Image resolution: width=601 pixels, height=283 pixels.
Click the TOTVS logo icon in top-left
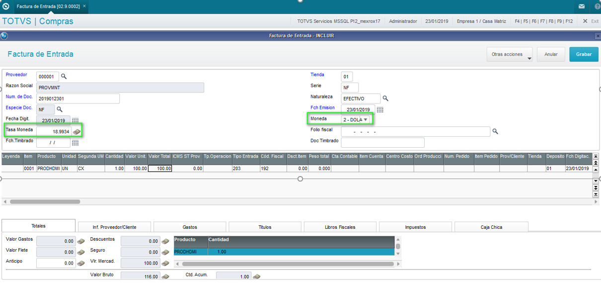click(x=6, y=6)
